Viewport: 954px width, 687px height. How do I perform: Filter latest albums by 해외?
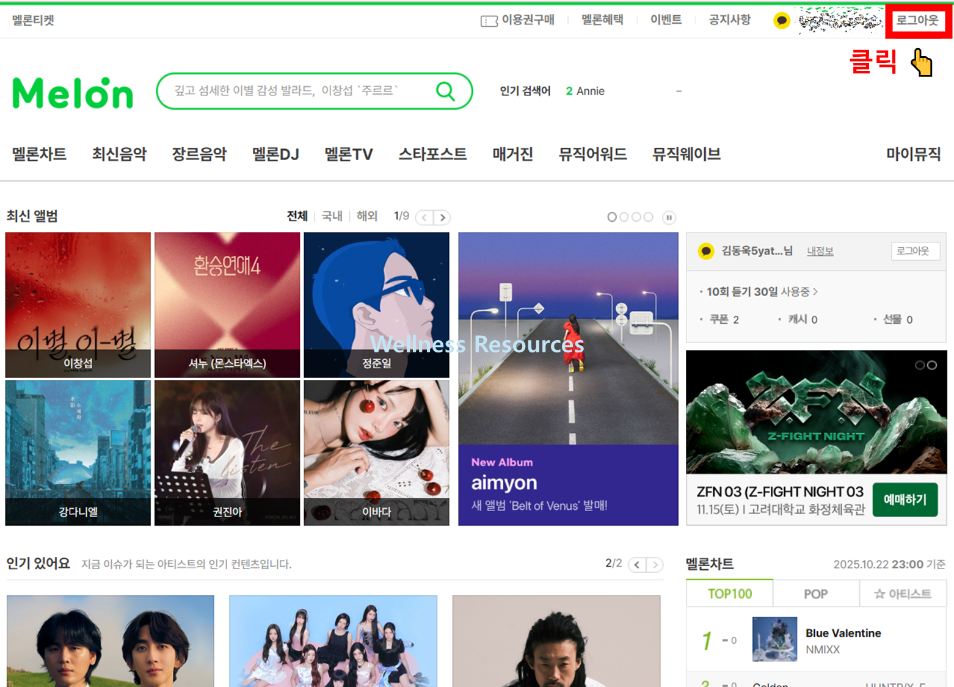(367, 216)
